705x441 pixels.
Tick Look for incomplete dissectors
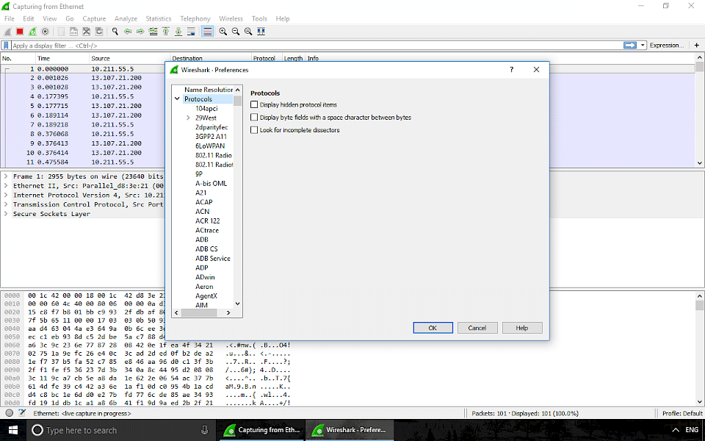point(254,129)
